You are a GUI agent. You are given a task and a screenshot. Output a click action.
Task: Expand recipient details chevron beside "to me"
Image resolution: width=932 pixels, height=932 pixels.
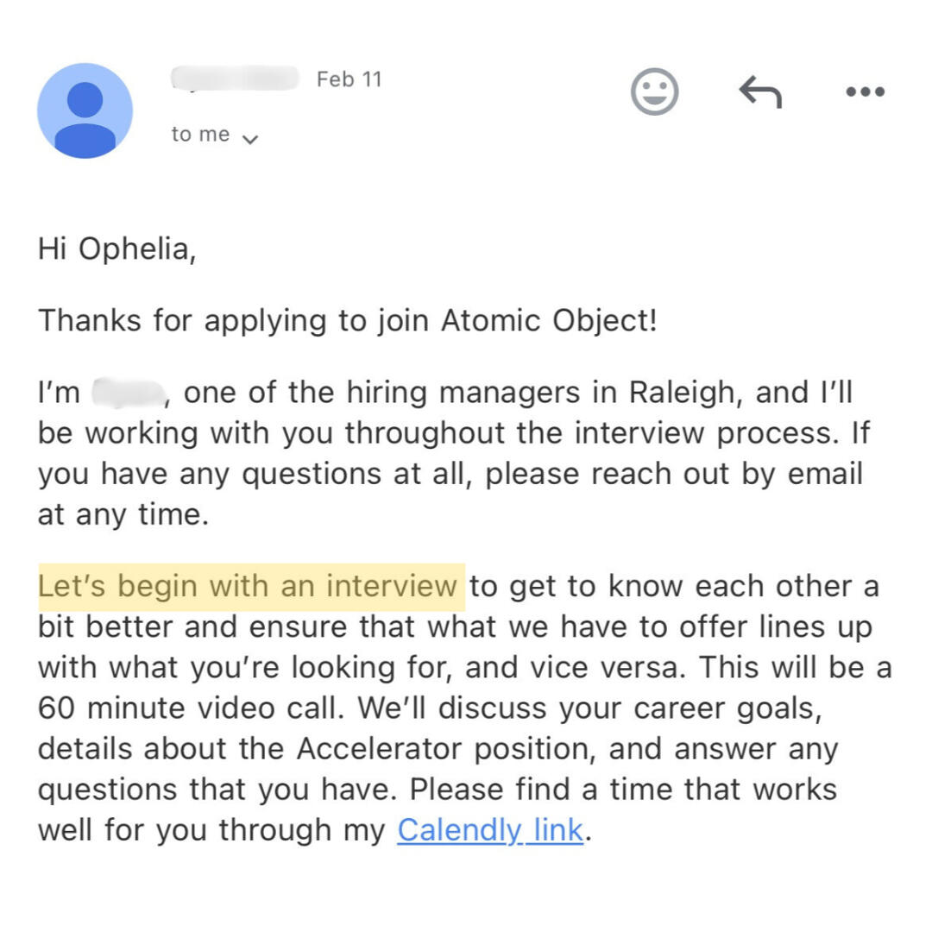pyautogui.click(x=250, y=138)
